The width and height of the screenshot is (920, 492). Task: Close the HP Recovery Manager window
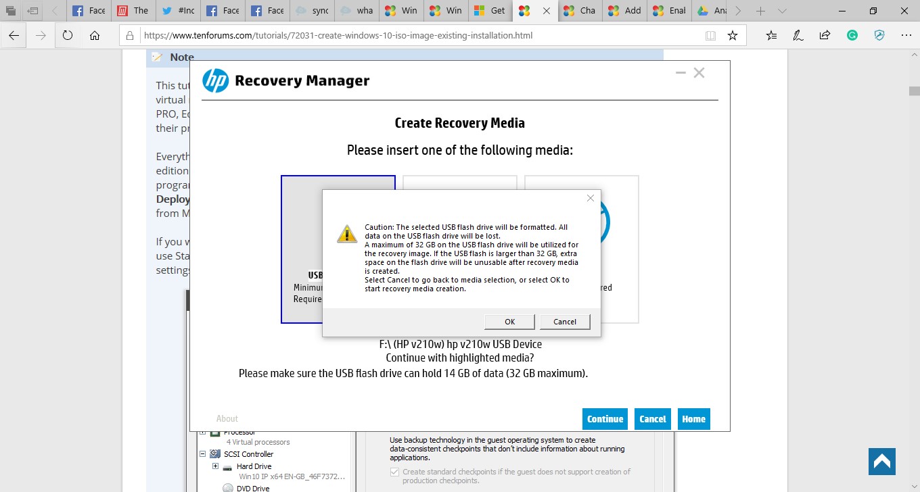[x=699, y=72]
